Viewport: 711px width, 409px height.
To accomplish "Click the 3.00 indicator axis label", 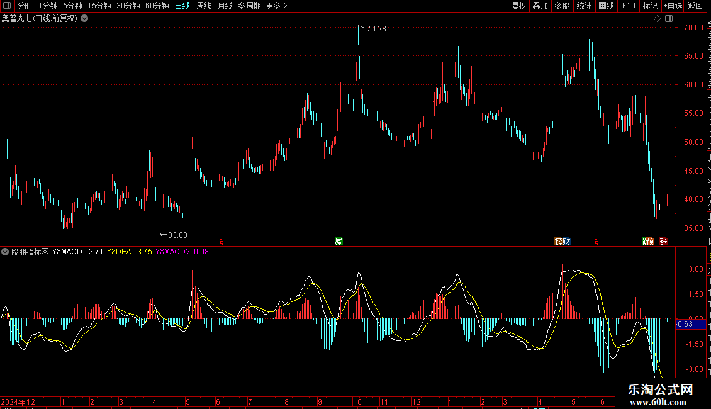I will pyautogui.click(x=696, y=269).
